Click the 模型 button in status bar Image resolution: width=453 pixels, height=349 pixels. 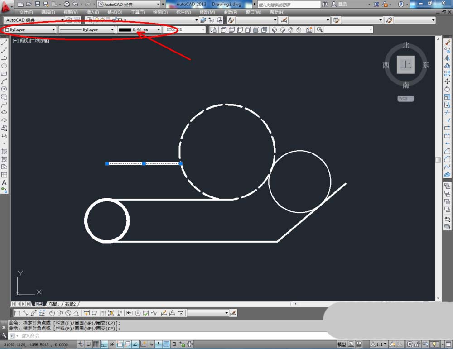tap(342, 344)
